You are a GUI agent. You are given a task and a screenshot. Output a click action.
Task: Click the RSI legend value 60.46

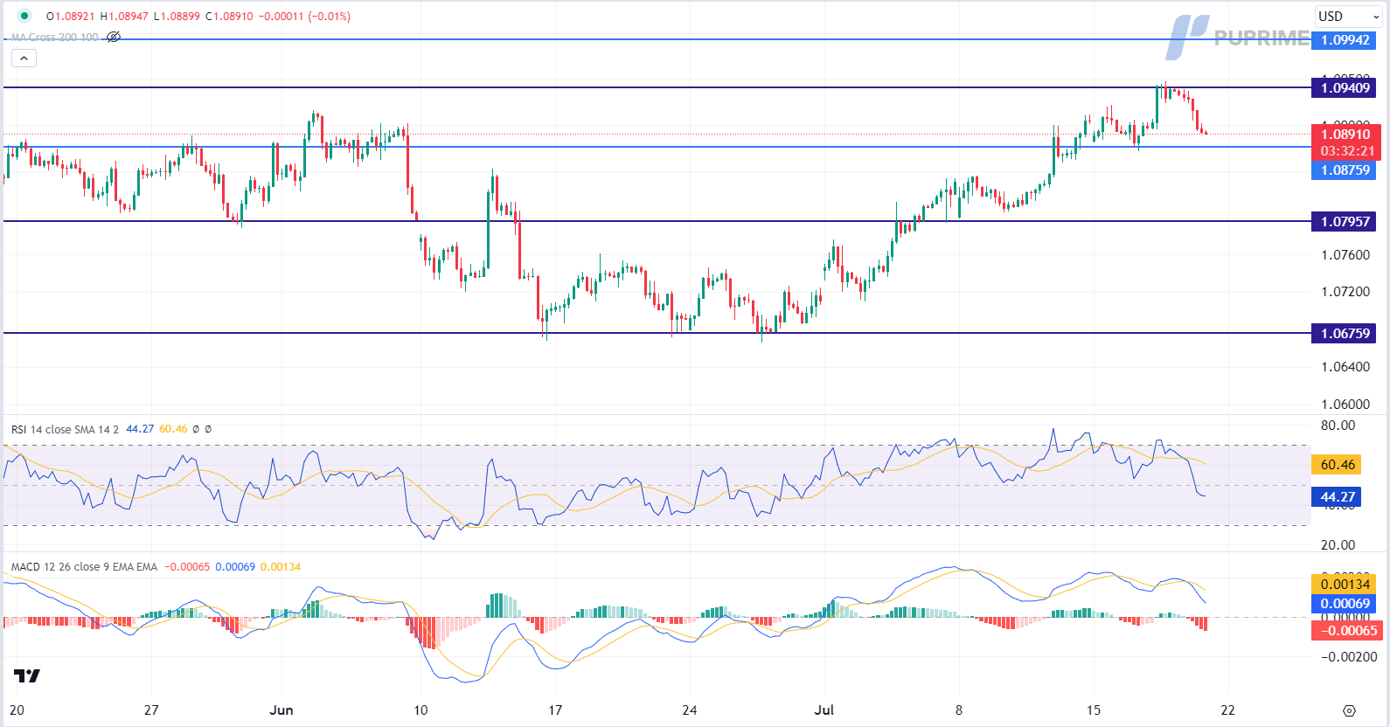(173, 429)
